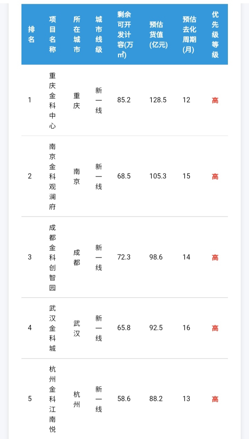Click the 105.3 estimated value cell
The height and width of the screenshot is (439, 249).
point(158,176)
